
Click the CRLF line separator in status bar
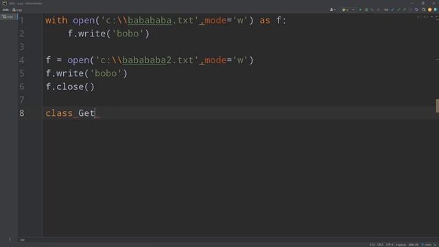[380, 245]
